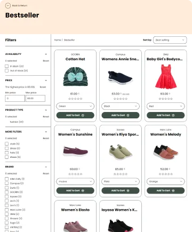
Task: Add Cotton Hat to cart
Action: click(x=75, y=115)
